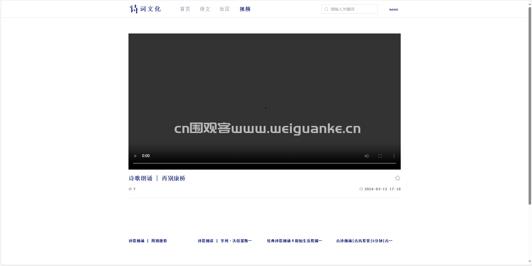Click the clock icon beside the date
532x266 pixels.
[x=361, y=189]
